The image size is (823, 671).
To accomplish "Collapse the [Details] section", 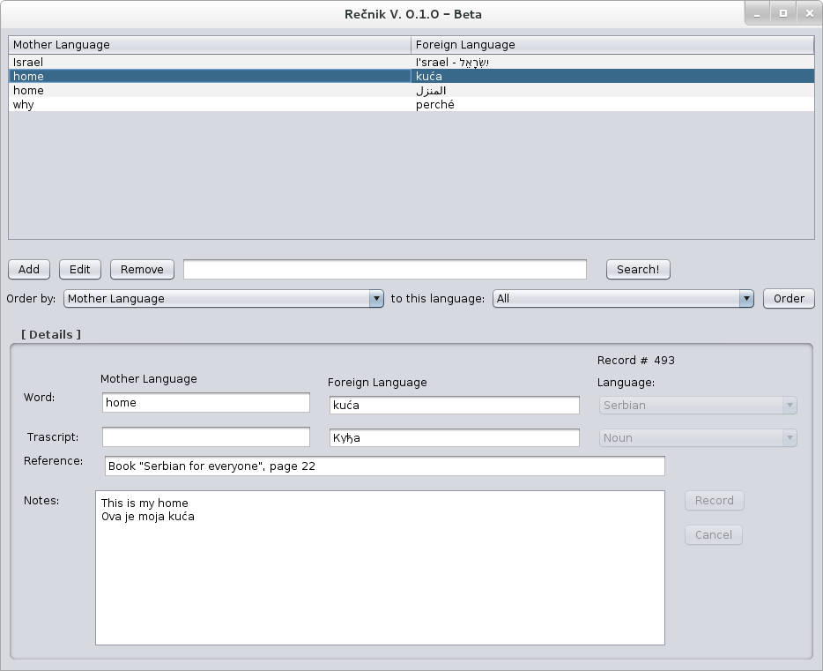I will pos(50,334).
